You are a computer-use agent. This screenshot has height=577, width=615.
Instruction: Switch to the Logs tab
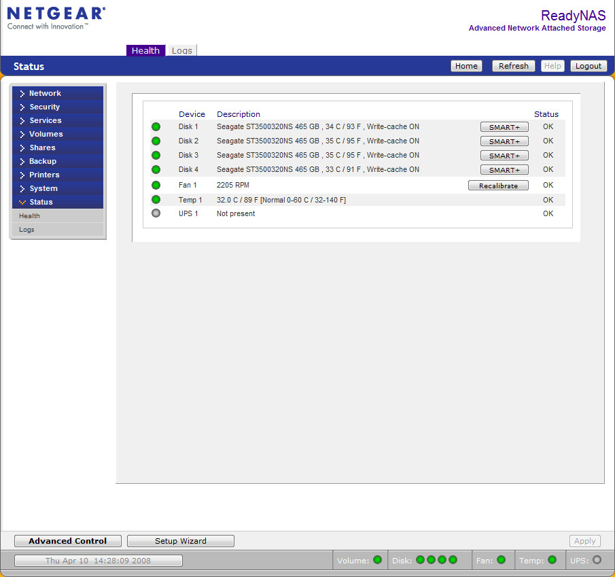(181, 50)
